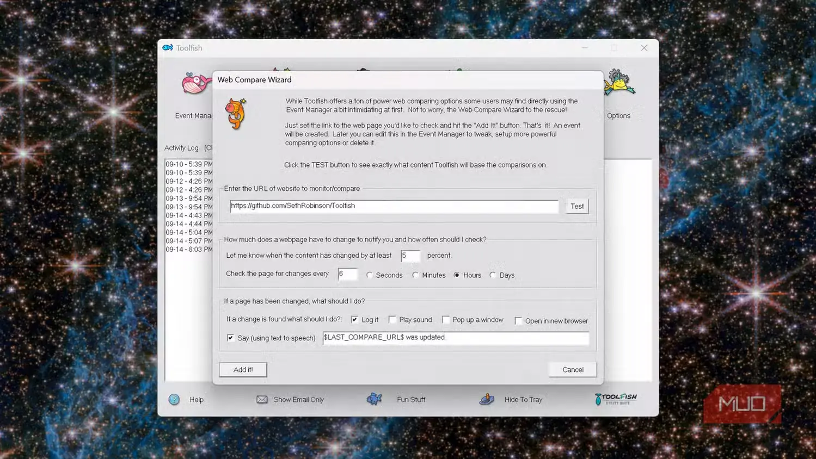
Task: Click the Event Manager whale icon
Action: (x=196, y=83)
